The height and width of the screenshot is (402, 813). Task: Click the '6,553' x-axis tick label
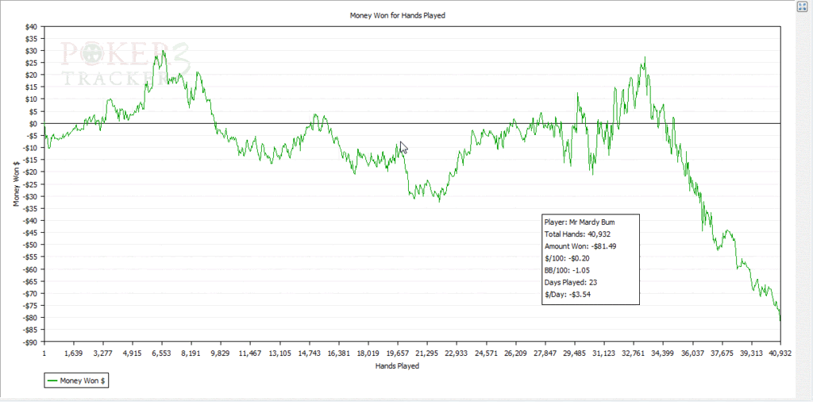click(x=162, y=354)
